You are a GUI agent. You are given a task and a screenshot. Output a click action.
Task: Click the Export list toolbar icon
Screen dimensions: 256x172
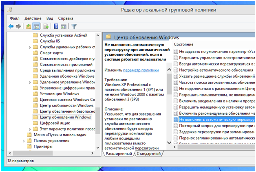[x=46, y=26]
